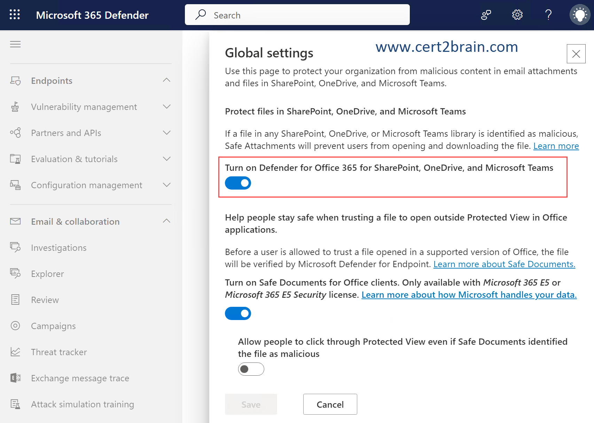Viewport: 594px width, 423px height.
Task: Click the Explorer icon
Action: (15, 273)
